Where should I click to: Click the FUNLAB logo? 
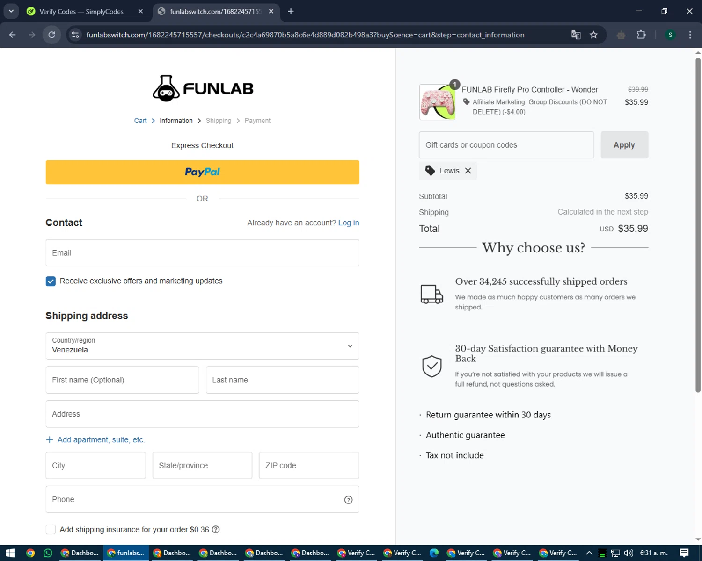coord(203,88)
